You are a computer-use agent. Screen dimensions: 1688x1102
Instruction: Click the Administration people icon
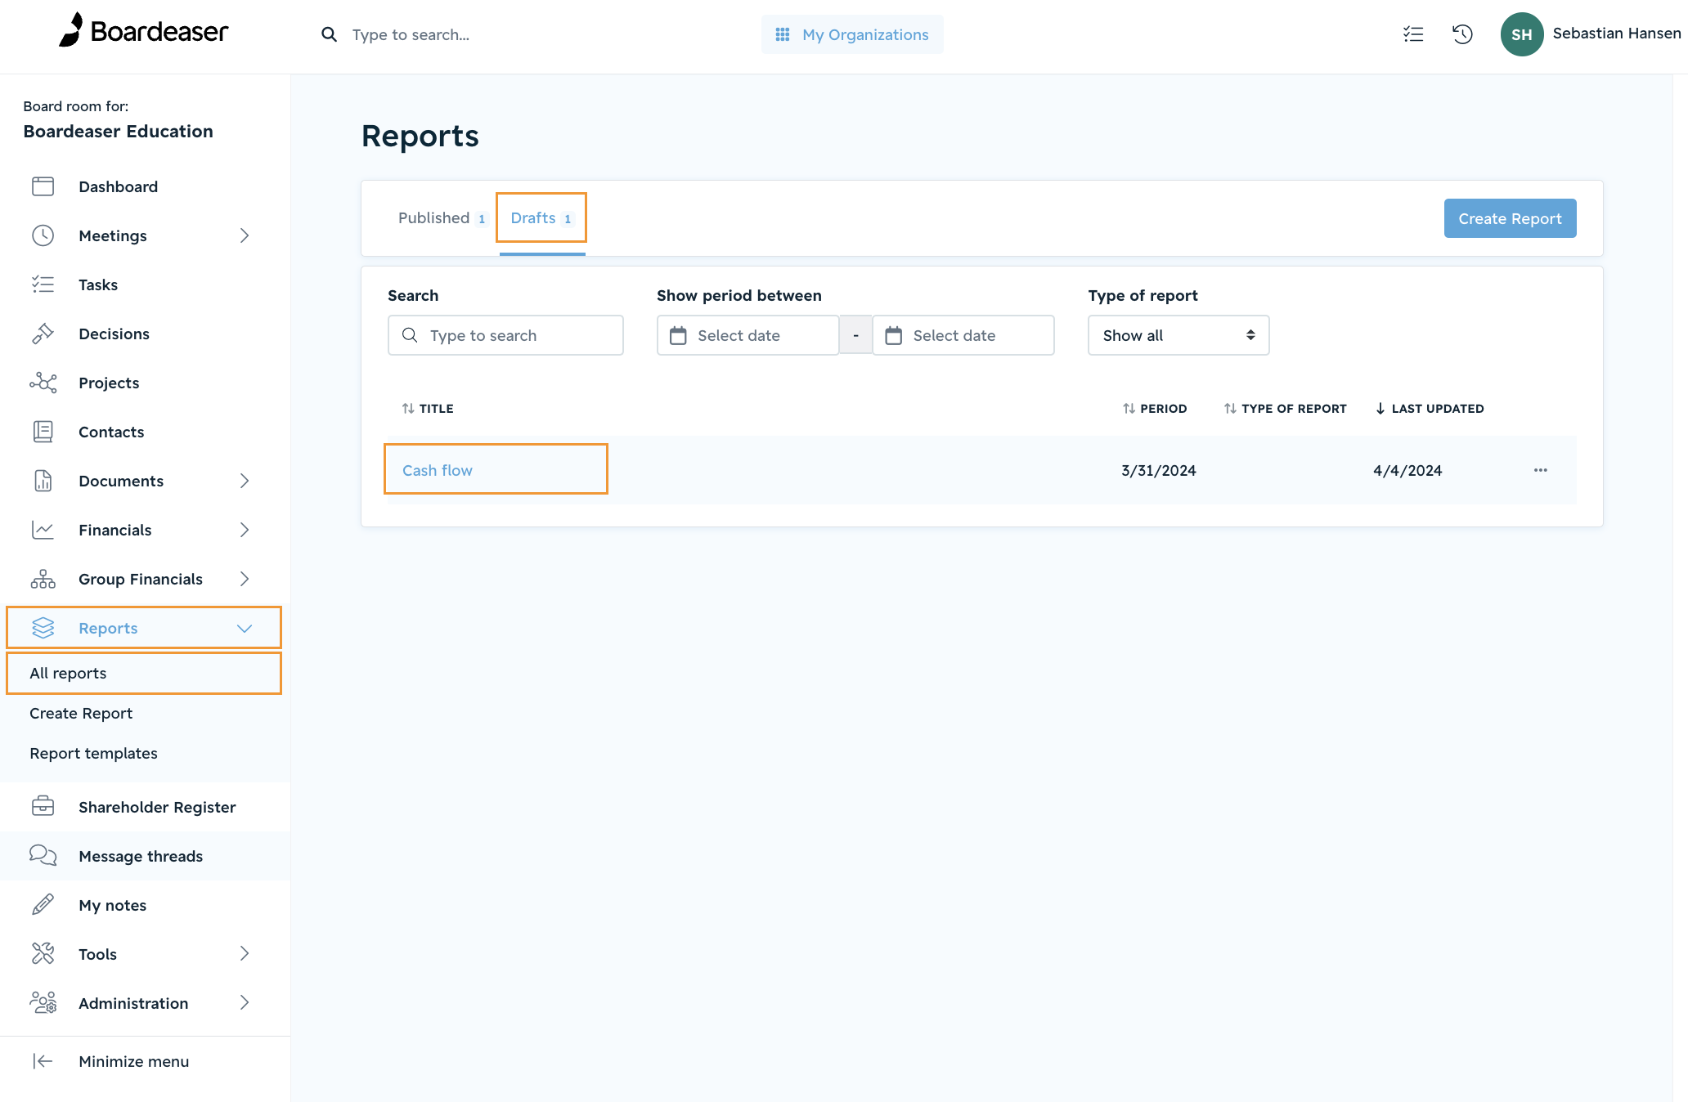[43, 1003]
